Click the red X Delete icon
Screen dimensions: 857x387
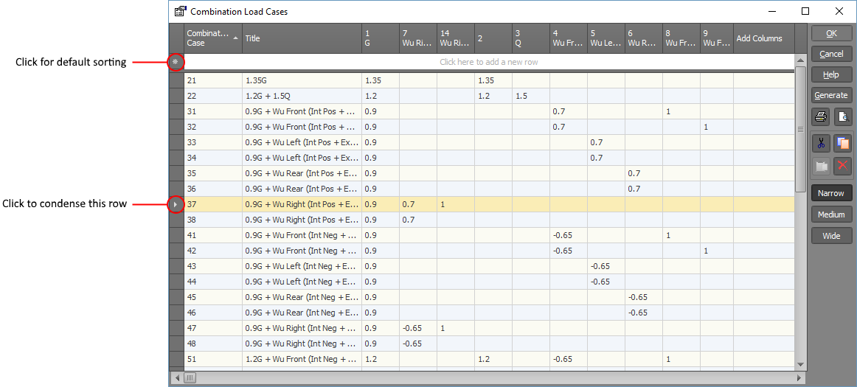pos(843,166)
